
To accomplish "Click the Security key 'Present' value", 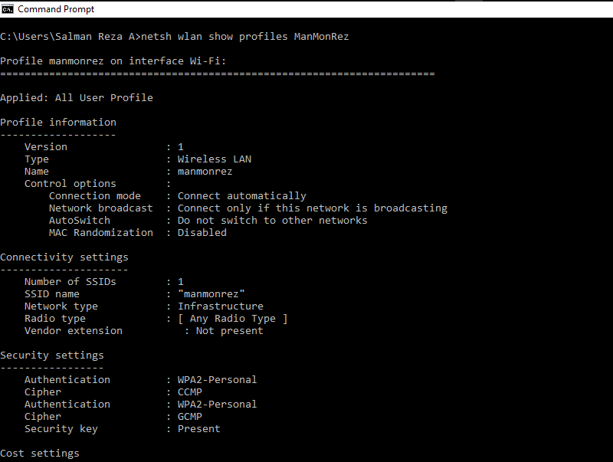I will 199,429.
